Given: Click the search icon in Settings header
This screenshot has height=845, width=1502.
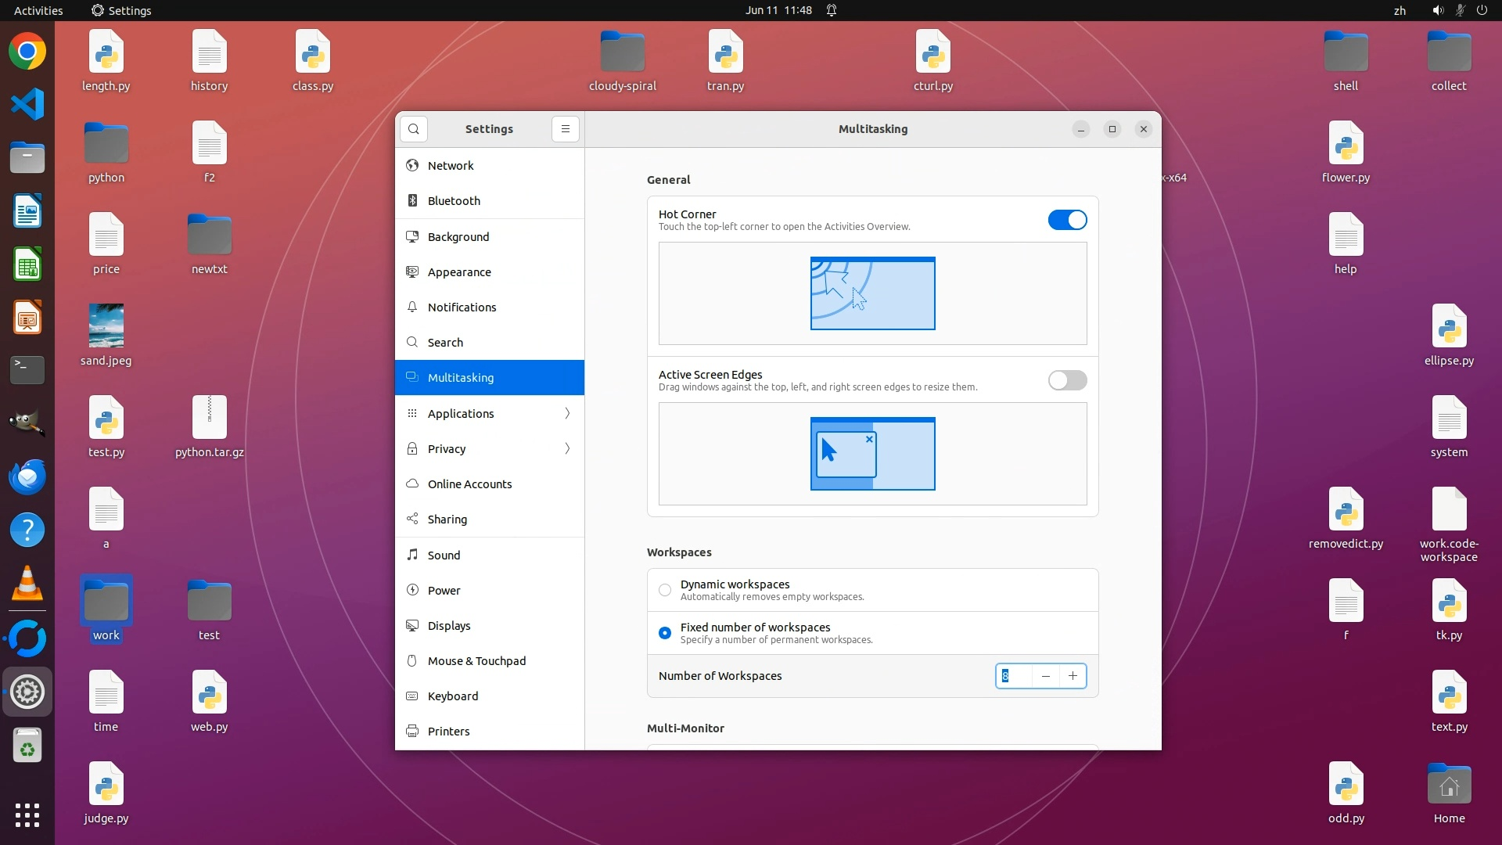Looking at the screenshot, I should coord(414,129).
